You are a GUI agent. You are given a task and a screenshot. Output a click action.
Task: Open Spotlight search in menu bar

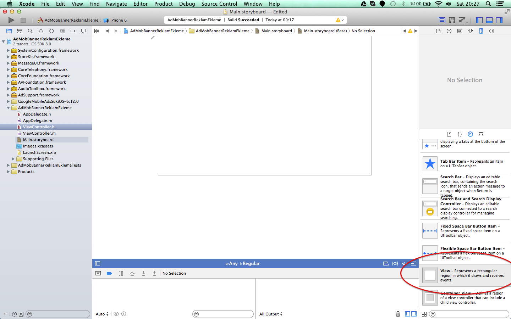point(488,4)
